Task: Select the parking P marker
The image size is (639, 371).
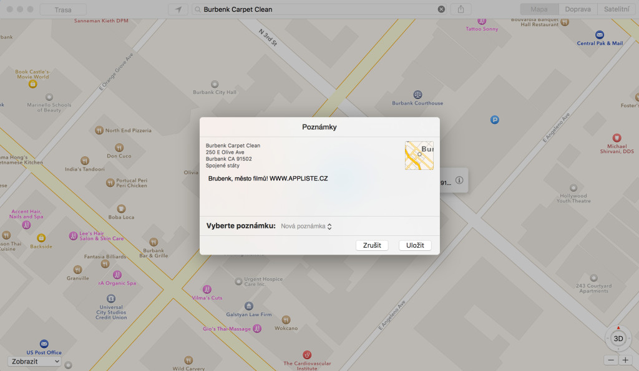Action: 494,120
